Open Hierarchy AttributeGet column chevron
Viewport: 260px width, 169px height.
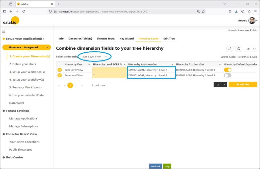pos(172,64)
